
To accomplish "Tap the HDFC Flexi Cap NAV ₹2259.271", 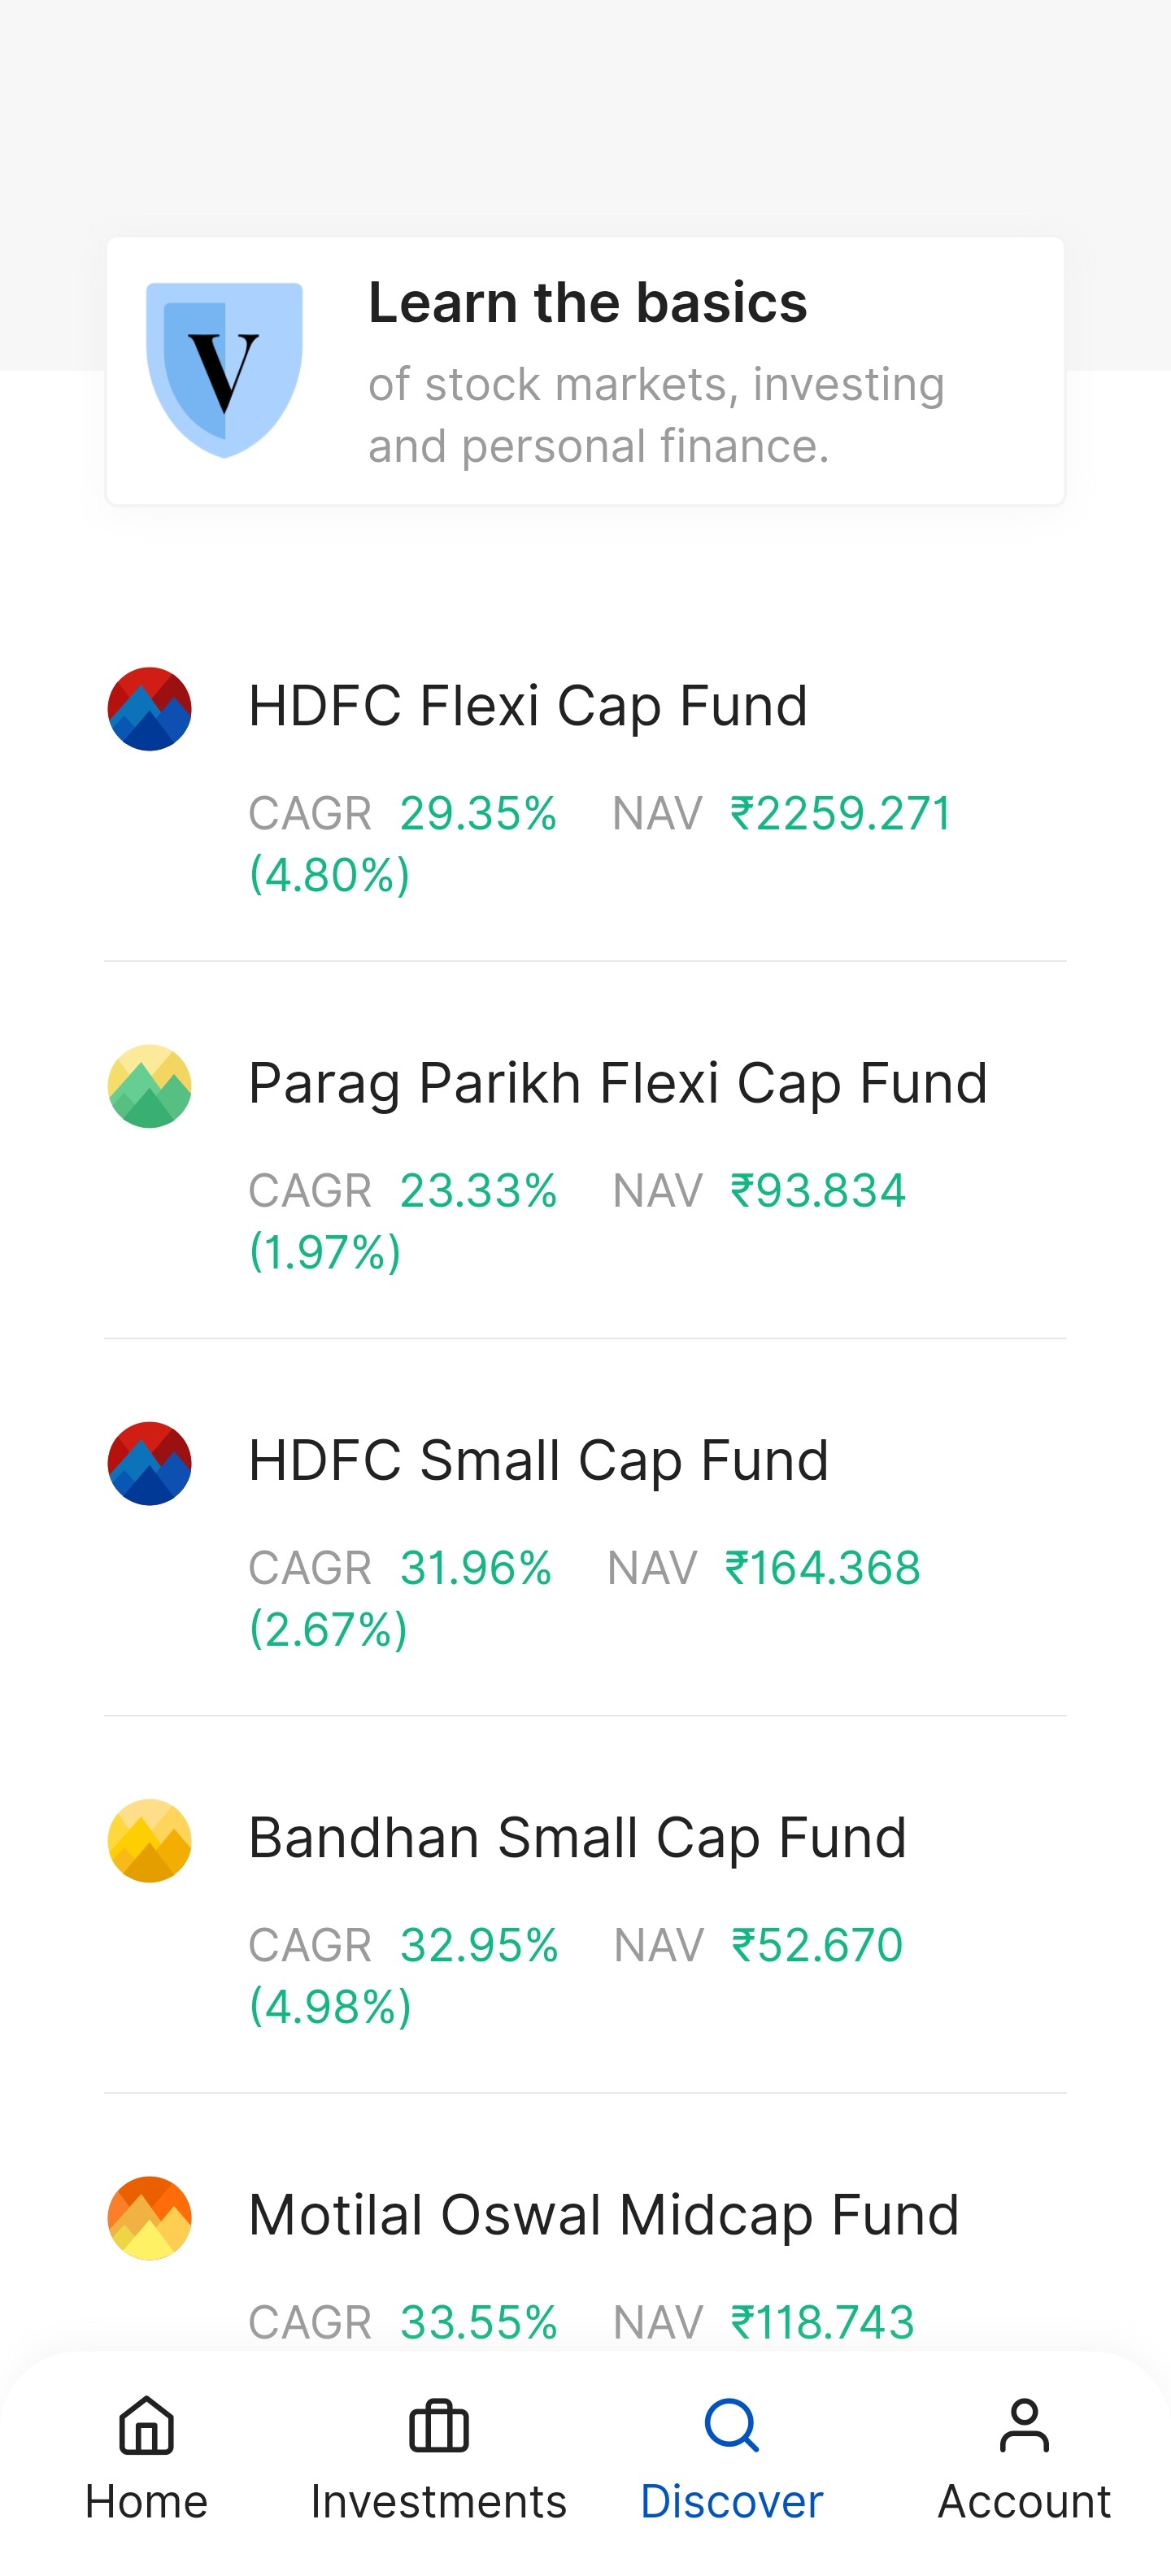I will (840, 813).
